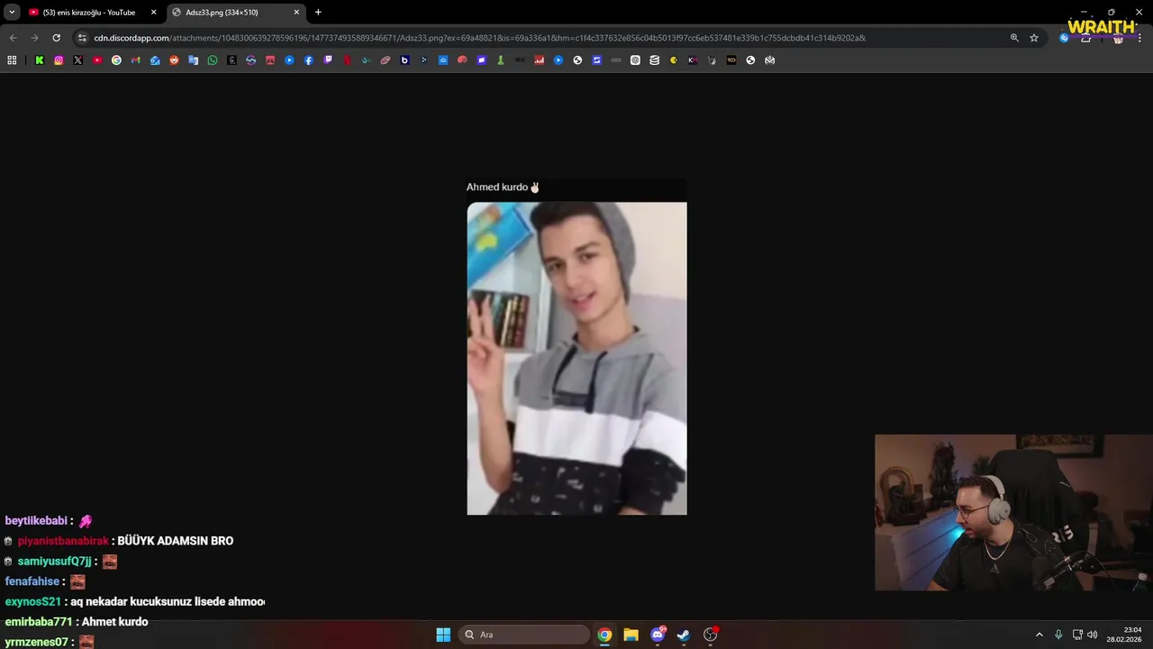Click the taskbar Ara search box
Viewport: 1153px width, 649px height.
pos(525,635)
